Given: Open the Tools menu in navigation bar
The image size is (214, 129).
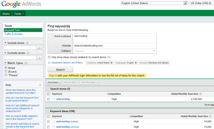Looking at the screenshot, I should coord(19,14).
